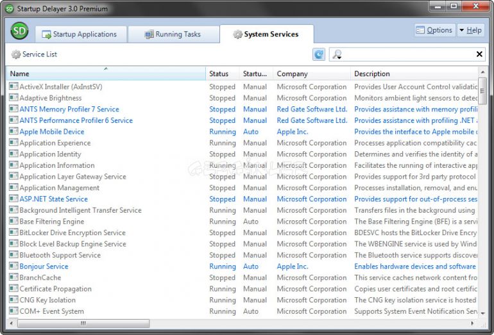Click the vertical scrollbar thumb
Image resolution: width=494 pixels, height=335 pixels.
[x=482, y=91]
